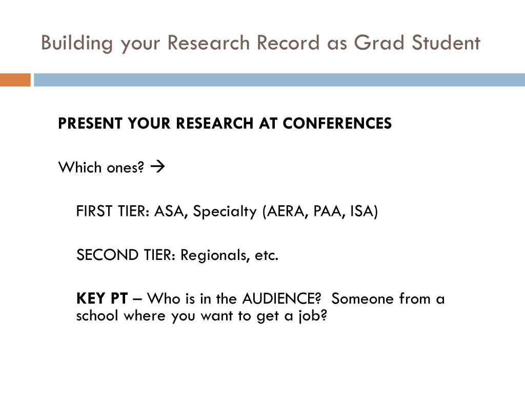Image resolution: width=525 pixels, height=393 pixels.
Task: Click 'Someone from a' text
Action: (388, 298)
